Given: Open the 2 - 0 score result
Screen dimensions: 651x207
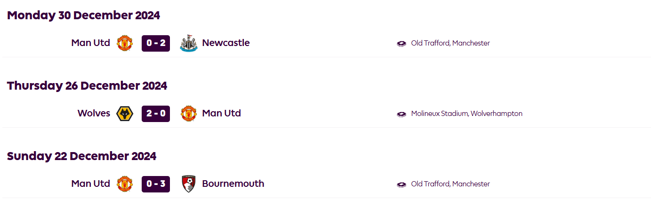Looking at the screenshot, I should (156, 114).
